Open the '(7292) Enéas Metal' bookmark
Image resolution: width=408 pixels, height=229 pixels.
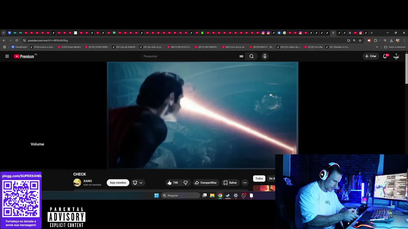click(70, 47)
